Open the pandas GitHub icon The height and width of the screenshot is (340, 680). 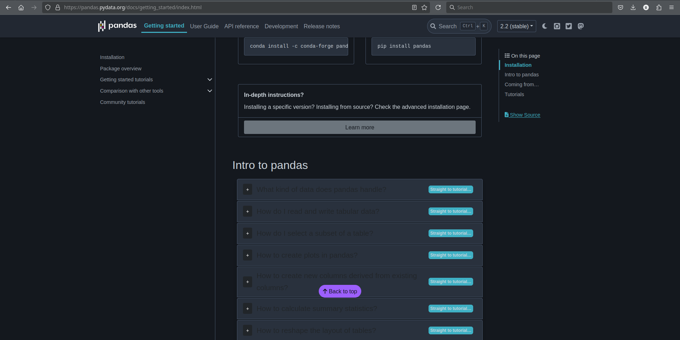(x=557, y=26)
